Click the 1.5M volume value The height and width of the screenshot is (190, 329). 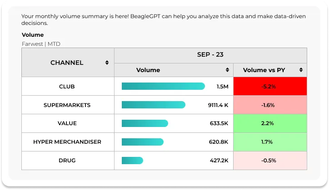pos(222,87)
